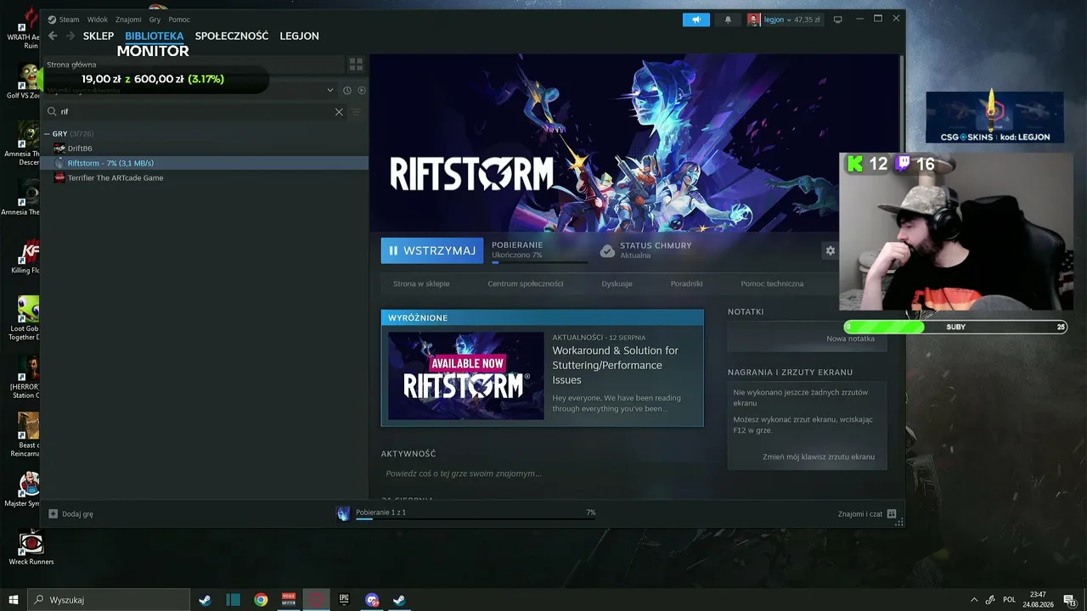Open the Windows Start menu
The width and height of the screenshot is (1087, 611).
[13, 600]
